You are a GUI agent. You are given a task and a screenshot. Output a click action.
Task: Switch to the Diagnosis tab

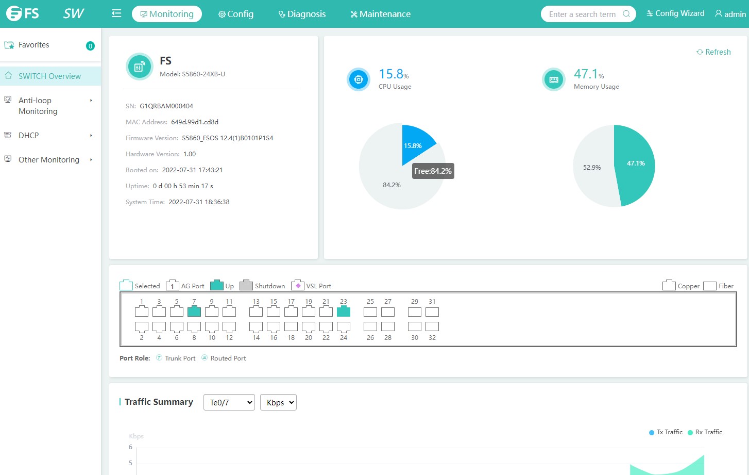(302, 14)
